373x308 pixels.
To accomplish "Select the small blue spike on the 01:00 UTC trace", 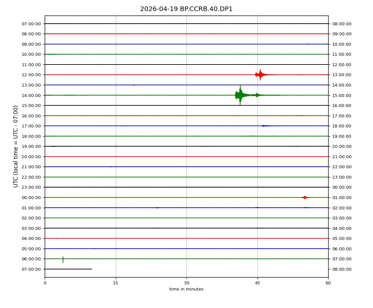I will [157, 207].
